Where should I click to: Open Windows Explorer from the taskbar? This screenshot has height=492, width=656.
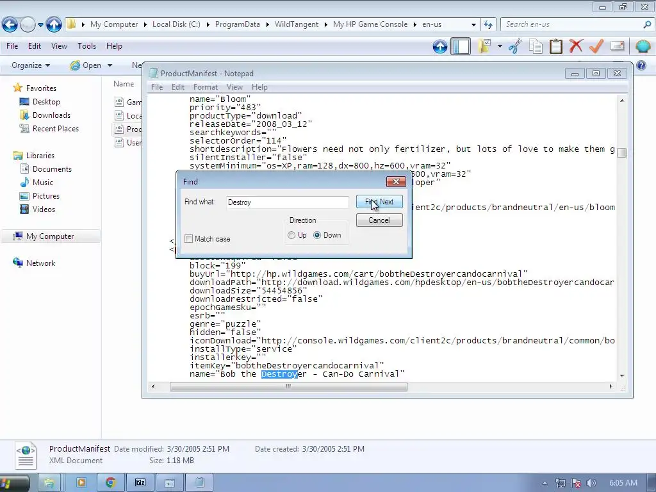pyautogui.click(x=49, y=483)
